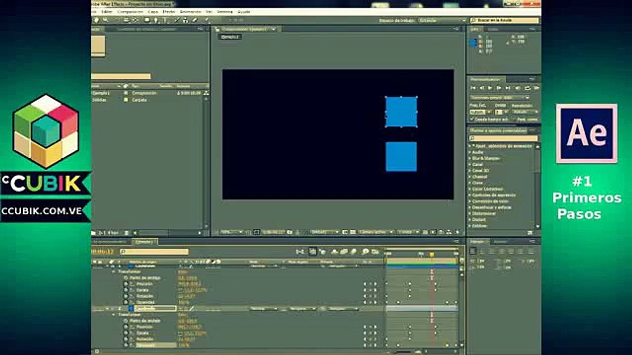This screenshot has height=355, width=632.
Task: Select the Zoom magnifier tool in toolbar
Action: point(106,20)
